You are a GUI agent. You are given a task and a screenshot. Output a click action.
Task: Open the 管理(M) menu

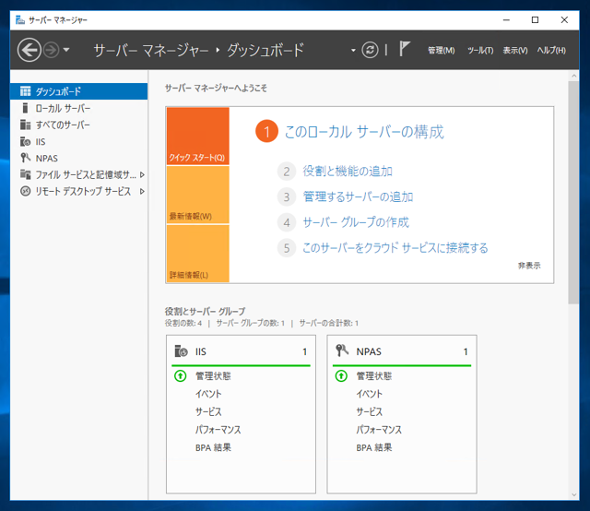click(442, 50)
